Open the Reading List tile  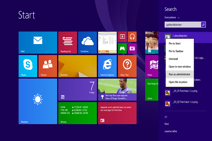[67, 43]
